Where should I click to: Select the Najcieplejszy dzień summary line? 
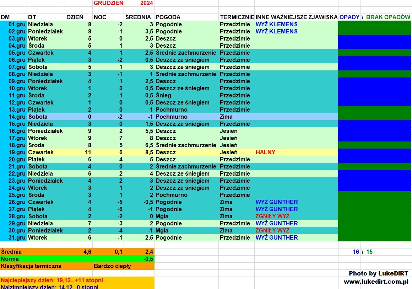[x=52, y=280]
